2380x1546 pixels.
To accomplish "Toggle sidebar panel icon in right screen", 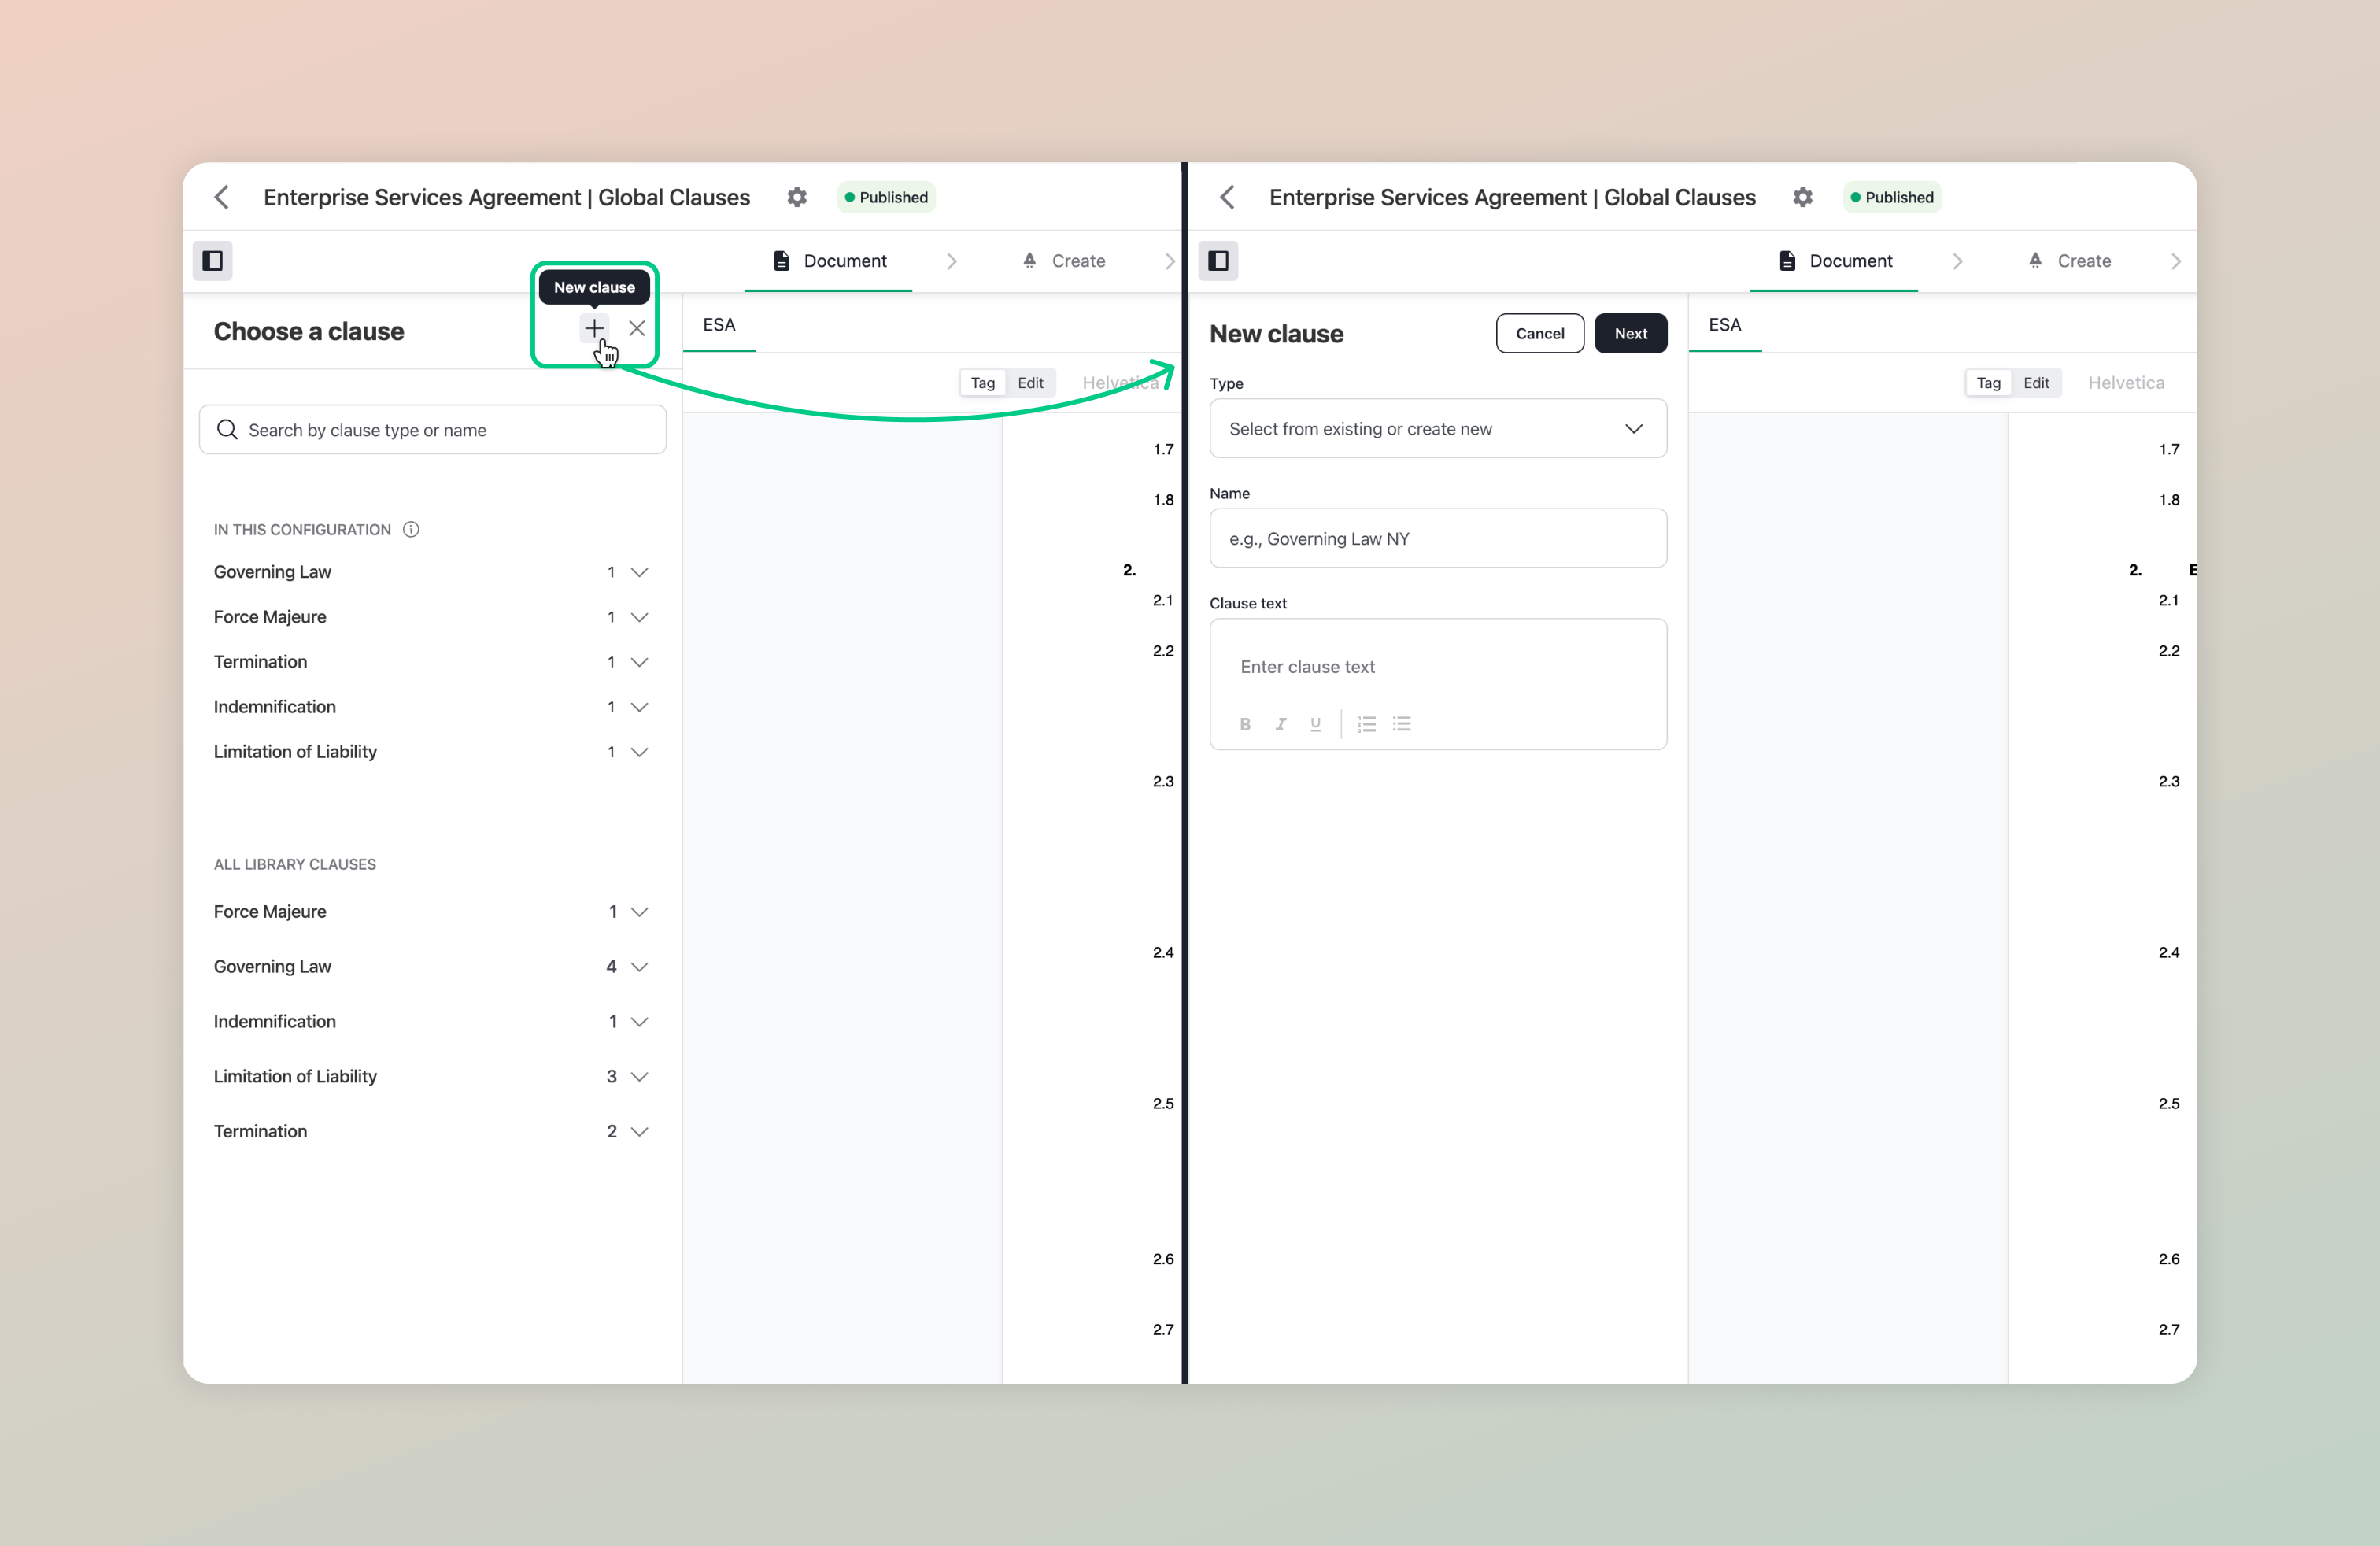I will pos(1218,261).
